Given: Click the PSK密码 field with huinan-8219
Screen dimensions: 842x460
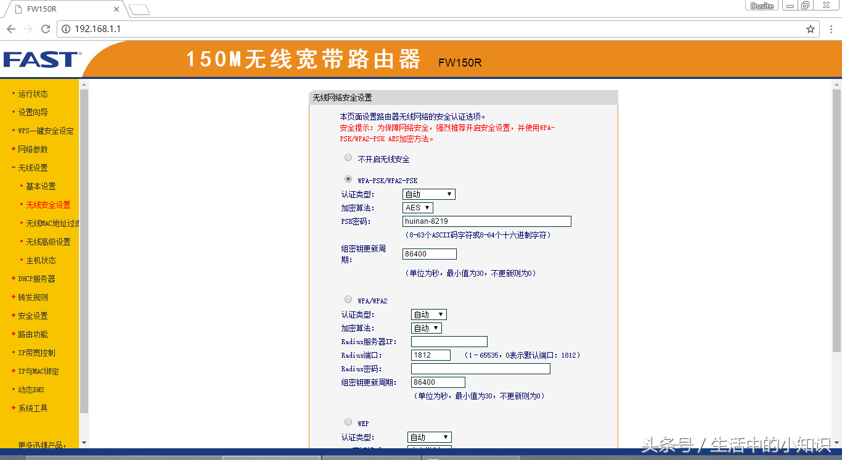Looking at the screenshot, I should (x=487, y=221).
